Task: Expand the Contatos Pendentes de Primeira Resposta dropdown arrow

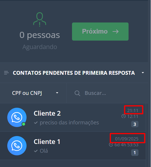Action: tap(143, 73)
